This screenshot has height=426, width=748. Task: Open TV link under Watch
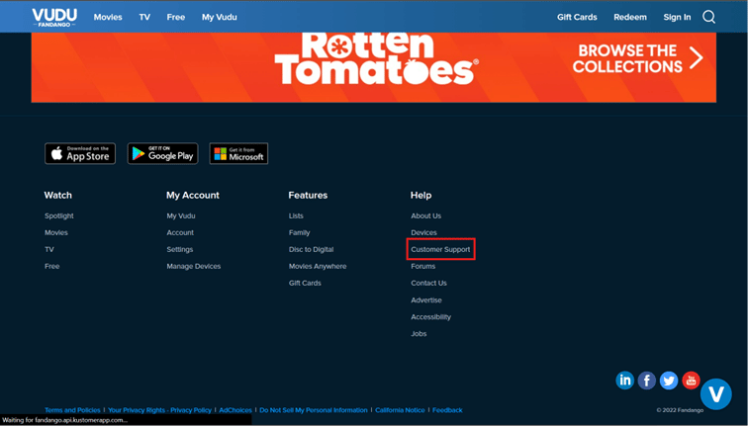(x=49, y=249)
